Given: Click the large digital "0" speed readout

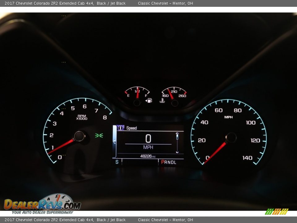Looking at the screenshot, I should [148, 138].
